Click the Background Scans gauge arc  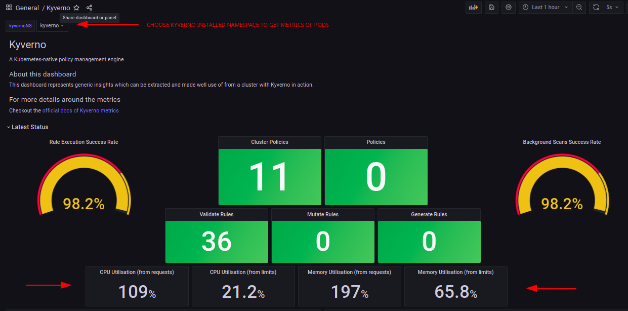562,163
